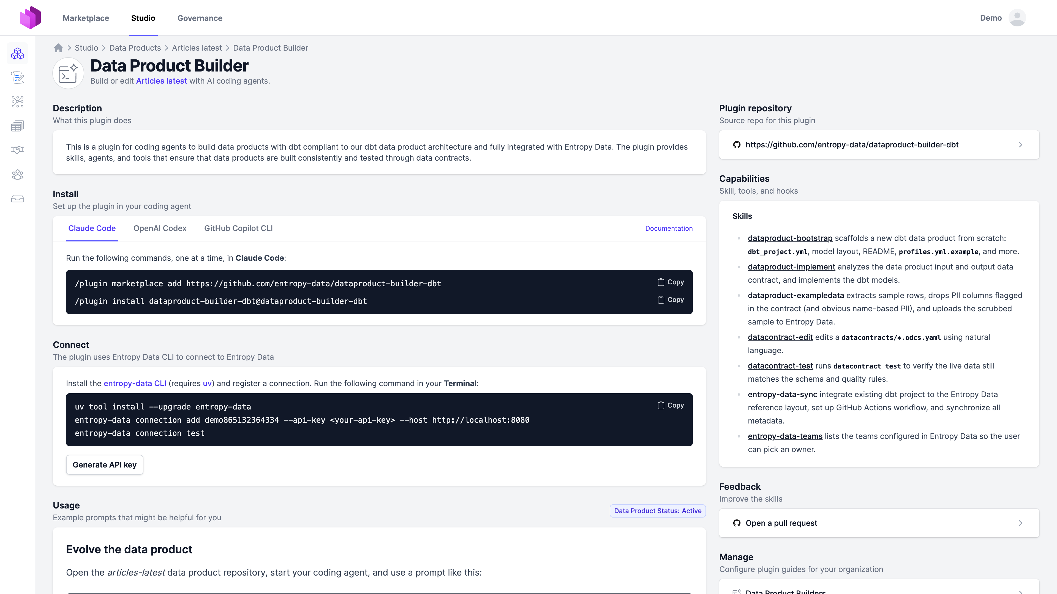
Task: Click the Feedback heading
Action: pos(740,487)
